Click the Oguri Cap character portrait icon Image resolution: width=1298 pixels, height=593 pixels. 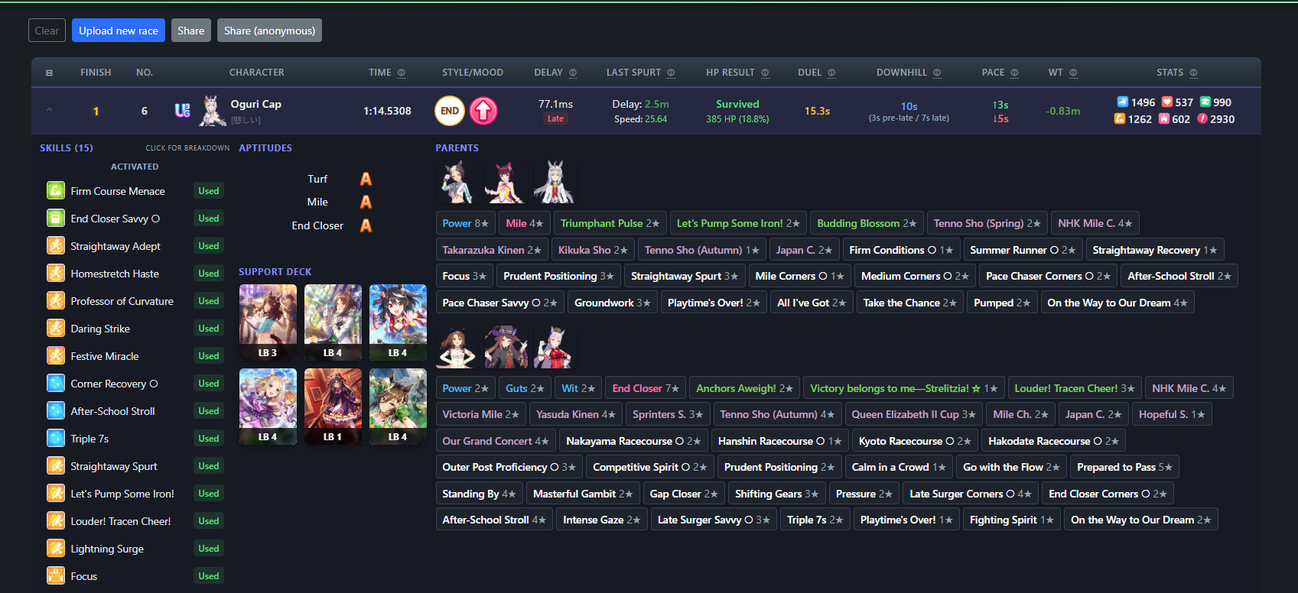pos(212,111)
